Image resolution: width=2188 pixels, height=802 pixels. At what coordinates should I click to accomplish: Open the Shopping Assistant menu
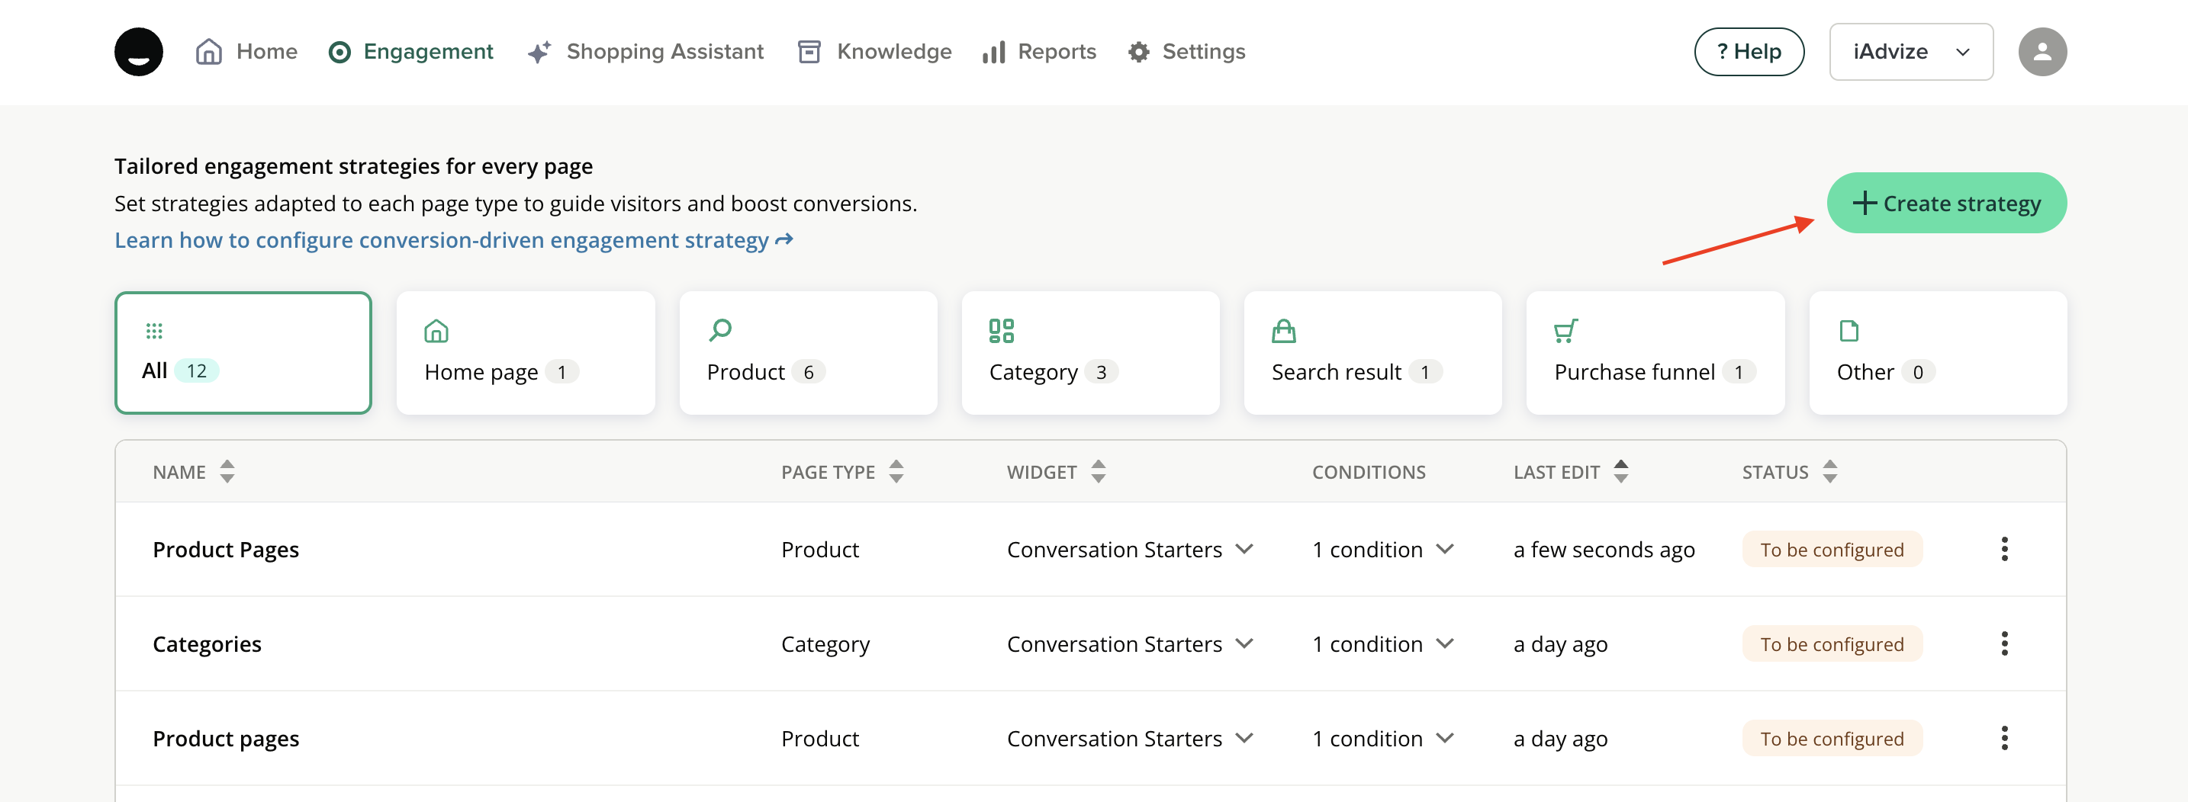pos(645,52)
